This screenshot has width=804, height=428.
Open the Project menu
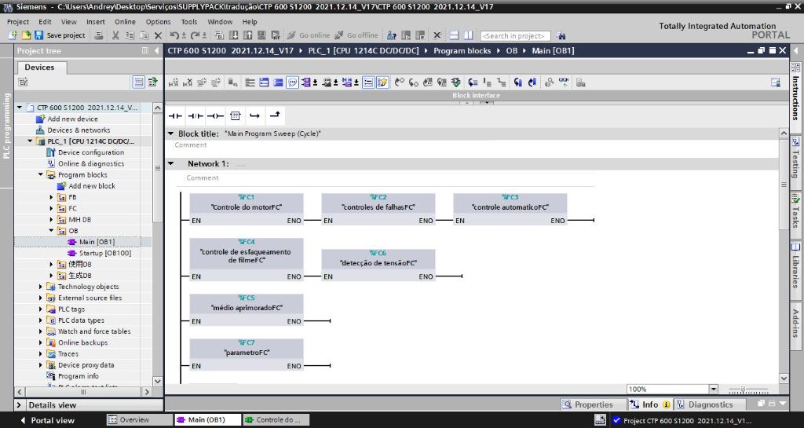(18, 21)
